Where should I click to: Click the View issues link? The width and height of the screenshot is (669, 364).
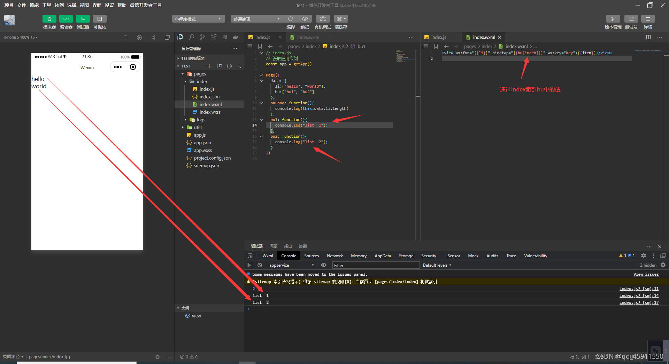tap(646, 274)
